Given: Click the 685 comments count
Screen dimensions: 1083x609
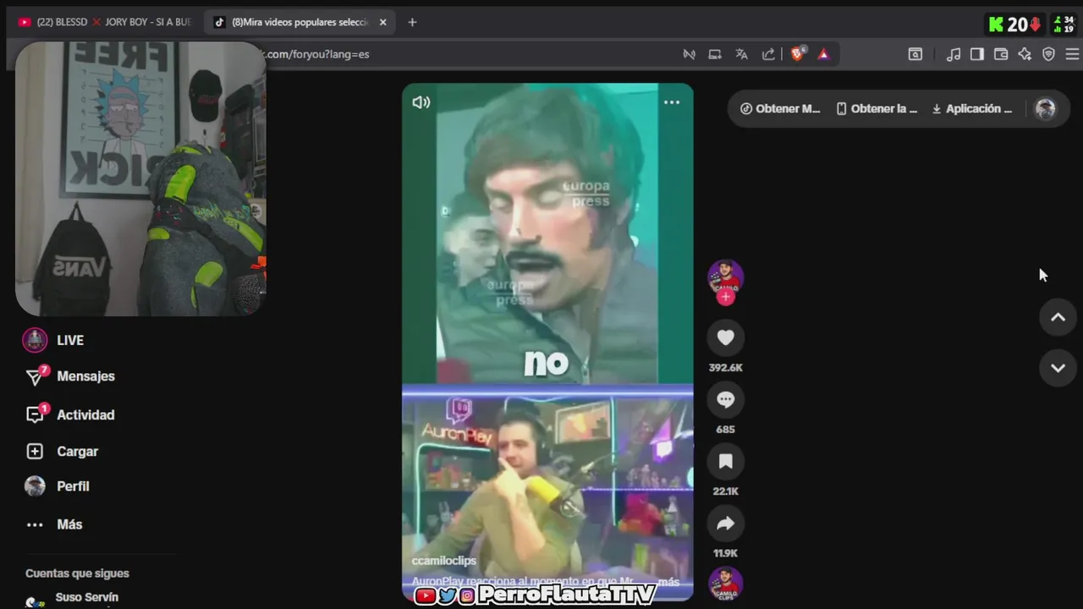Looking at the screenshot, I should coord(725,430).
